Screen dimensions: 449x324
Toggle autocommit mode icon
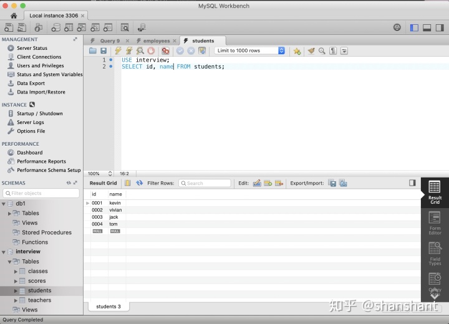[x=202, y=51]
